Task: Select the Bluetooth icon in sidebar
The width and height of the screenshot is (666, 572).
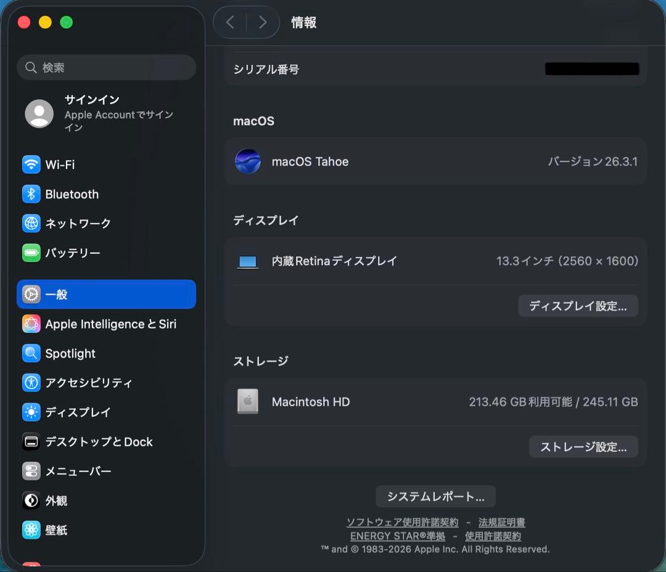Action: point(31,194)
